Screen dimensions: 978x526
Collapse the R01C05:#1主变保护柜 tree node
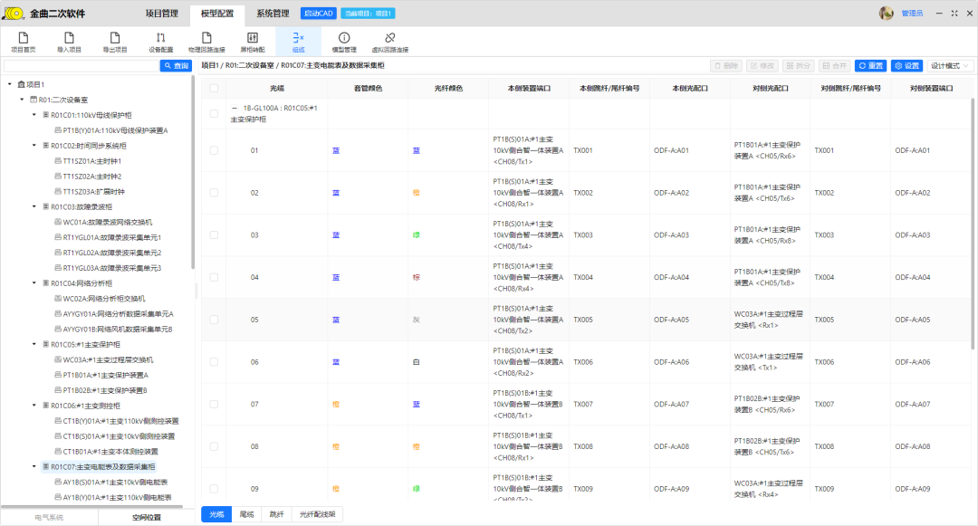(x=34, y=344)
